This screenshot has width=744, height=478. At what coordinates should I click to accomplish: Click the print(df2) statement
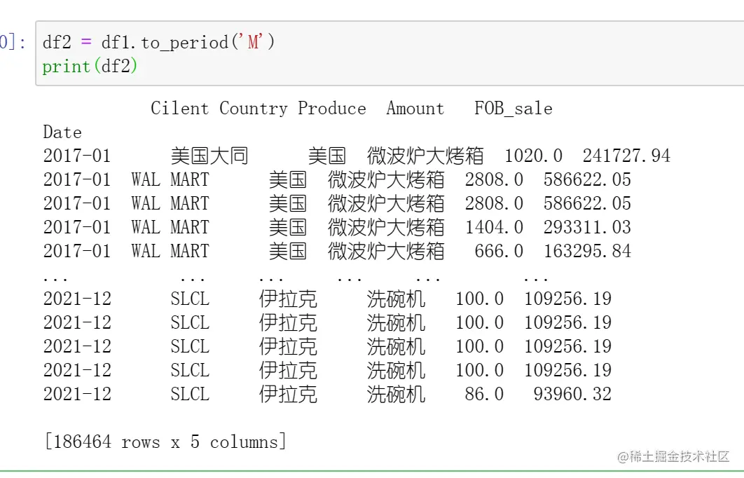[x=90, y=67]
